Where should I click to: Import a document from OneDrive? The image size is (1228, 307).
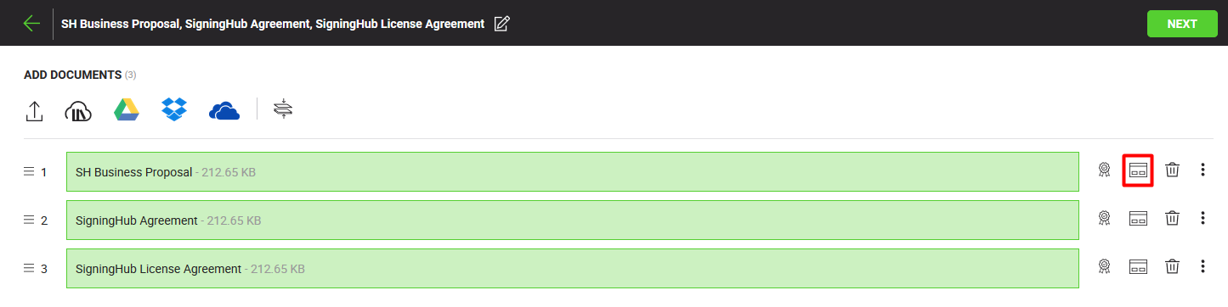[224, 110]
